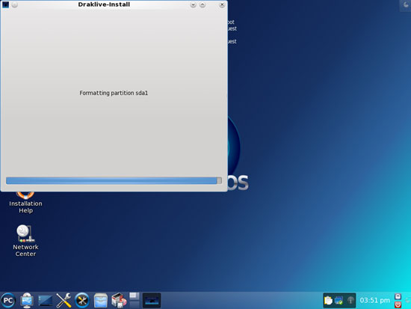411x309 pixels.
Task: Launch the software package manager icon
Action: pos(119,300)
